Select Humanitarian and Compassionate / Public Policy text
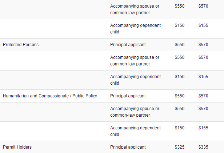The height and width of the screenshot is (153, 224). coord(50,96)
